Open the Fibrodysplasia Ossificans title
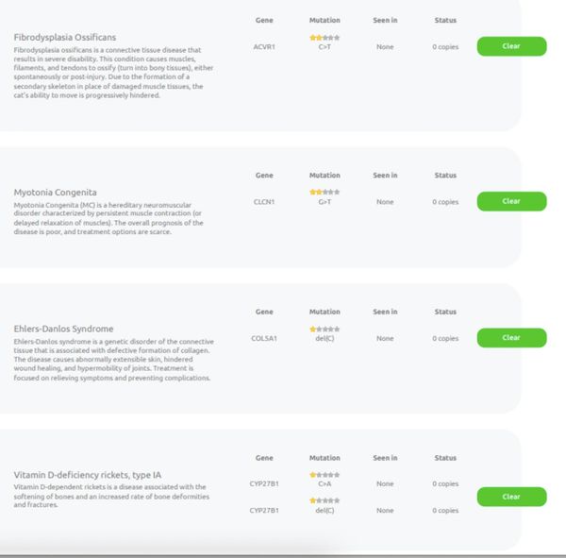 pyautogui.click(x=65, y=37)
